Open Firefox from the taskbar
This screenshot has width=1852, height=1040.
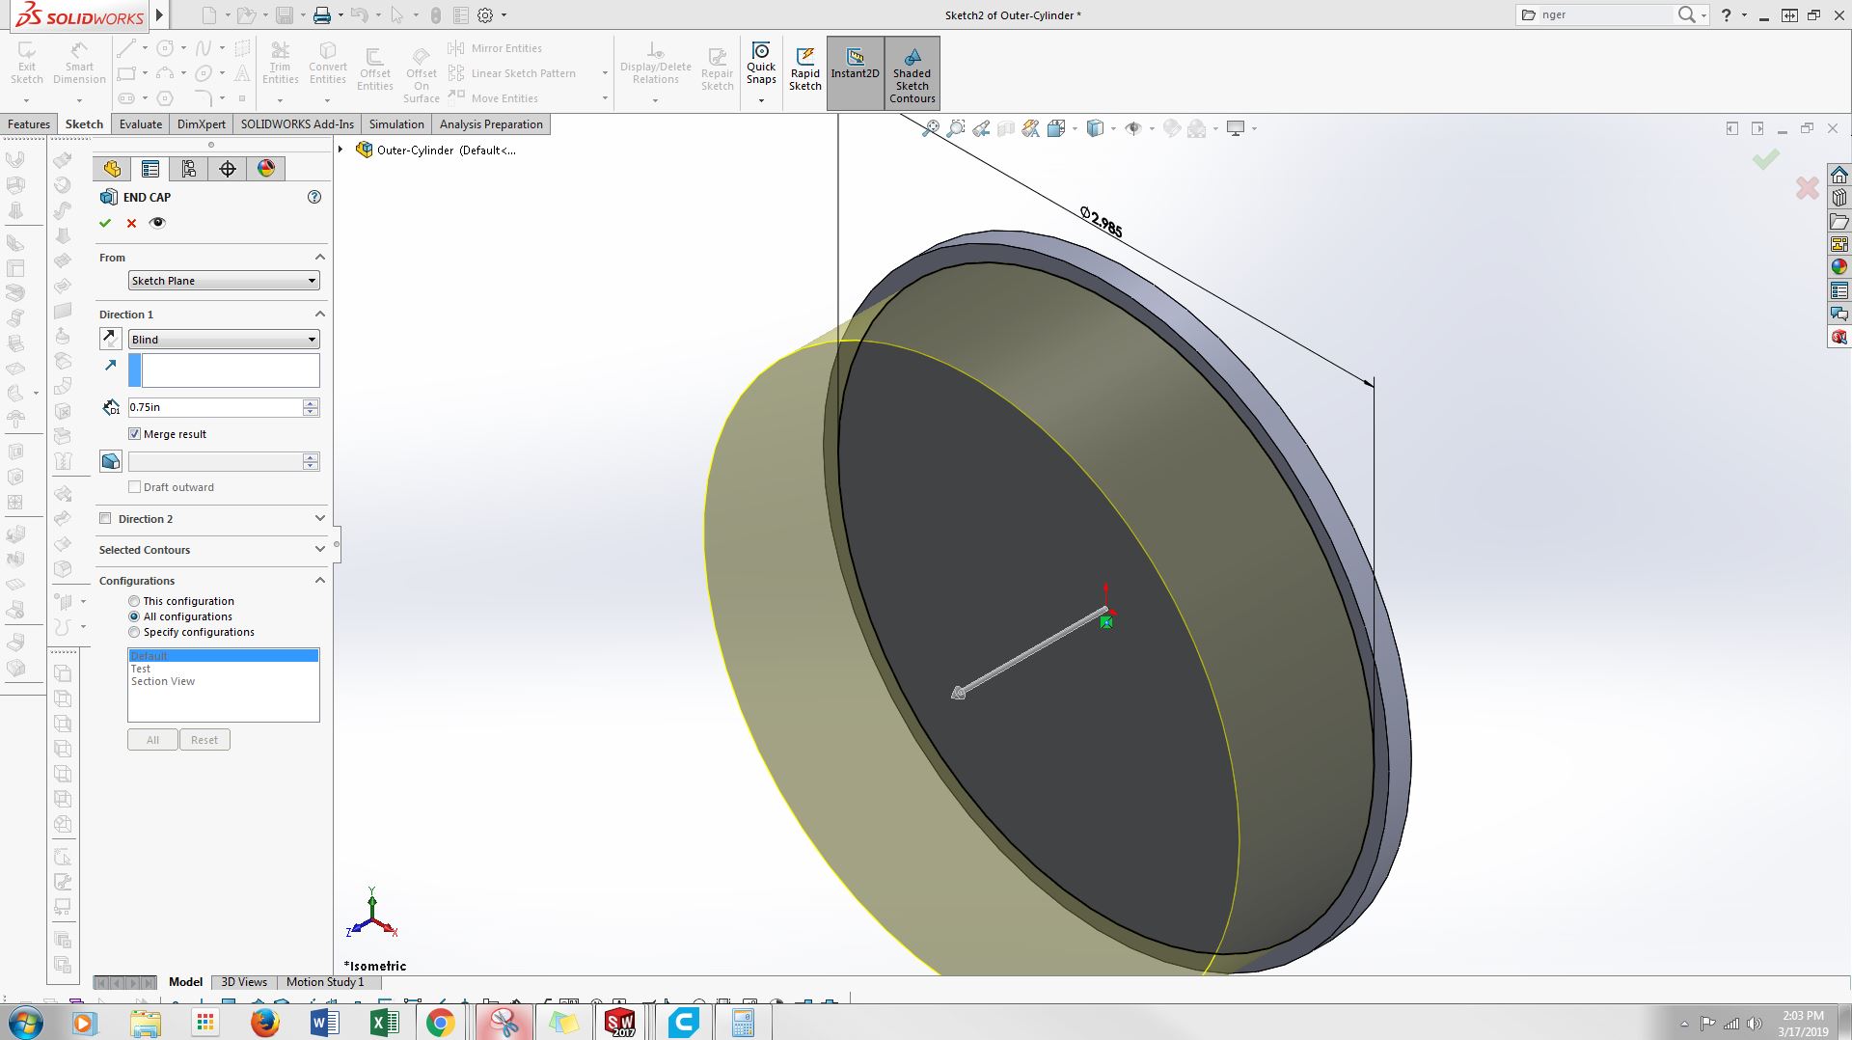click(x=264, y=1023)
